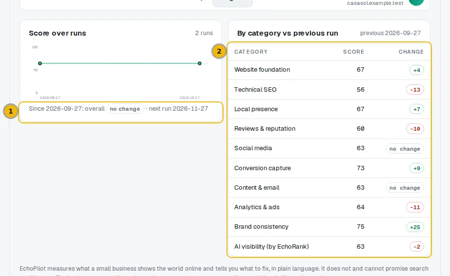Click the -13 change badge for Technical SEO
Screen dimensions: 450x276
(x=415, y=90)
